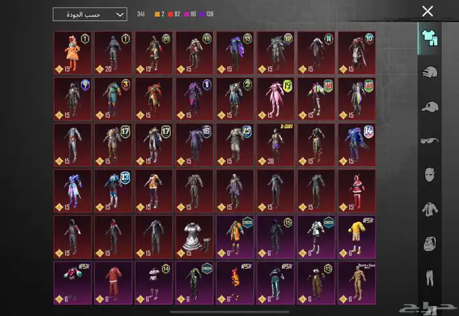Image resolution: width=459 pixels, height=316 pixels.
Task: Expand the حسب الجودة sort dropdown
Action: pos(89,14)
